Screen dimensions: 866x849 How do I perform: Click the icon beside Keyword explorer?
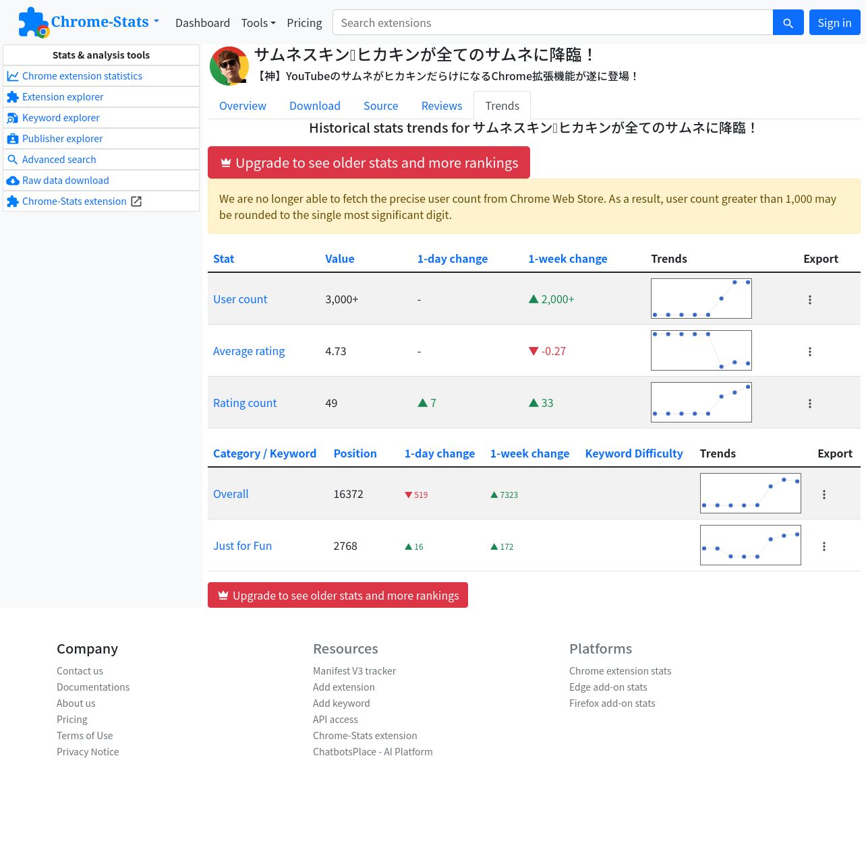click(13, 118)
